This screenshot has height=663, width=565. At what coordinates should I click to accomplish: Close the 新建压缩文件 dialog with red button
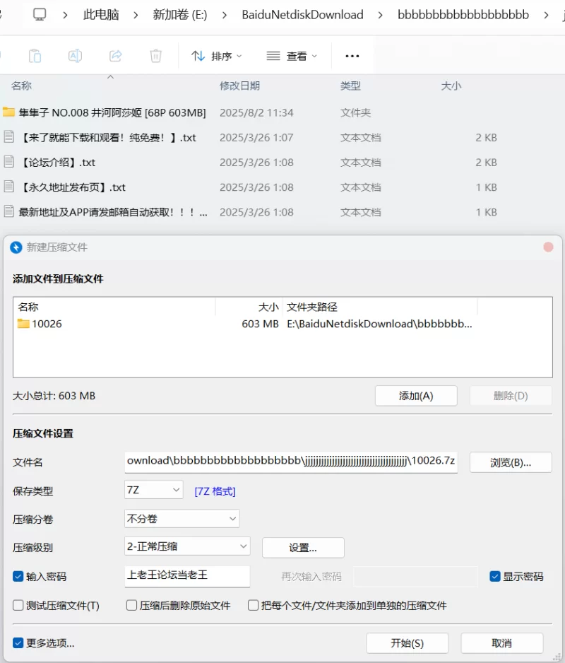pyautogui.click(x=548, y=247)
